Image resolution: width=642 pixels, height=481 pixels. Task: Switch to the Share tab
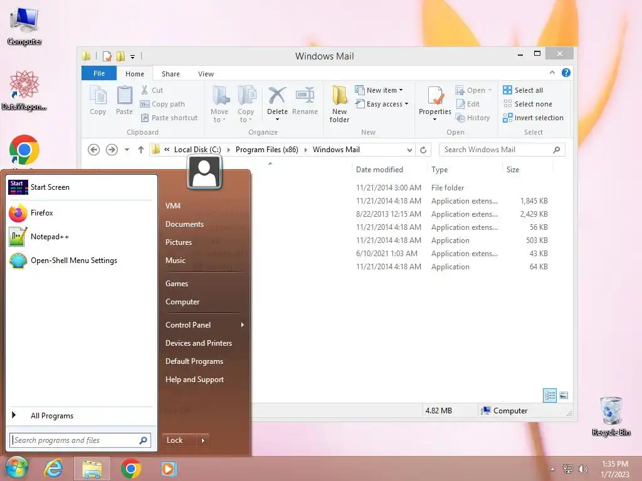[171, 74]
